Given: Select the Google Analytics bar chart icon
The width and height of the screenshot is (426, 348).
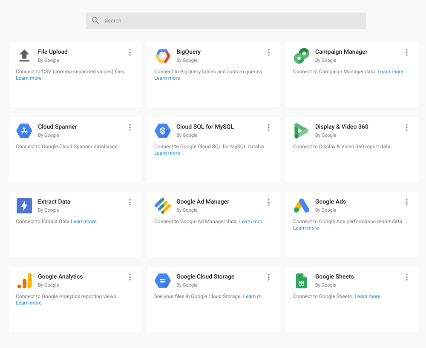Looking at the screenshot, I should coord(24,280).
